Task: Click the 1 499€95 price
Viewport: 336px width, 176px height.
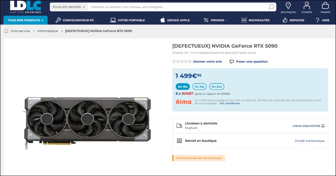Action: [x=188, y=76]
